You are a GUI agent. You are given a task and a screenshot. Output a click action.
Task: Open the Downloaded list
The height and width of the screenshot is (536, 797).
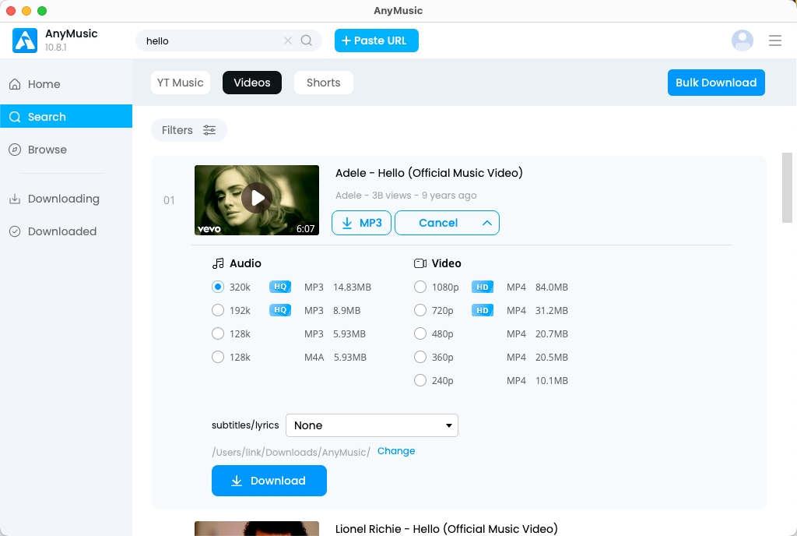(66, 231)
